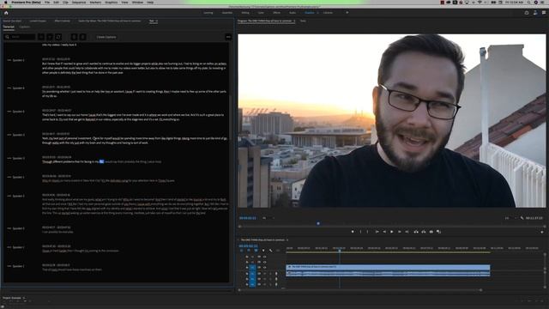Open the Program monitor button editor plus
The height and width of the screenshot is (309, 549).
[x=542, y=232]
